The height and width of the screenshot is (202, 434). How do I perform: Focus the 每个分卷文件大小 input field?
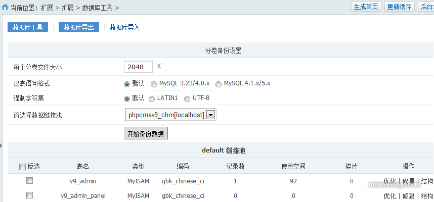pyautogui.click(x=138, y=67)
